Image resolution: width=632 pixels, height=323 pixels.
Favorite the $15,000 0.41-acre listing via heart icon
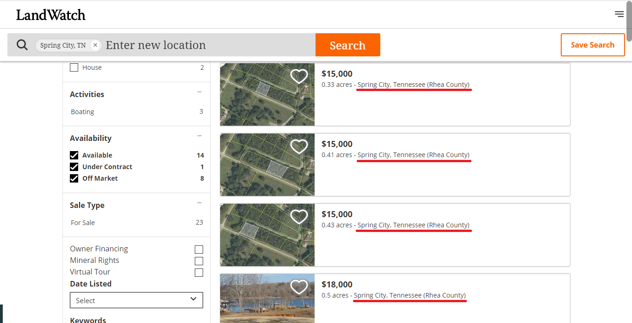tap(299, 146)
